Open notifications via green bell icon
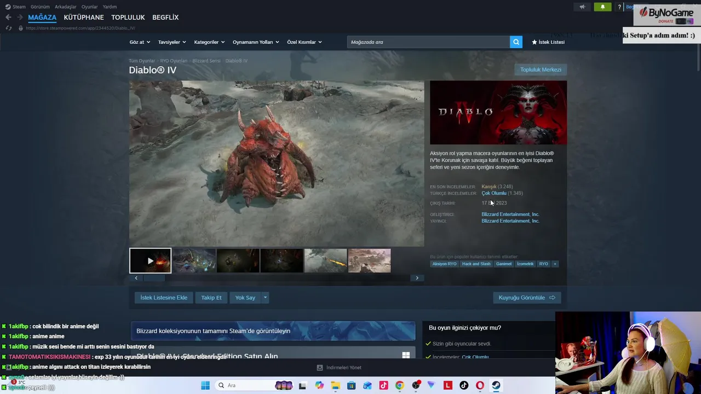The width and height of the screenshot is (701, 394). [x=602, y=7]
